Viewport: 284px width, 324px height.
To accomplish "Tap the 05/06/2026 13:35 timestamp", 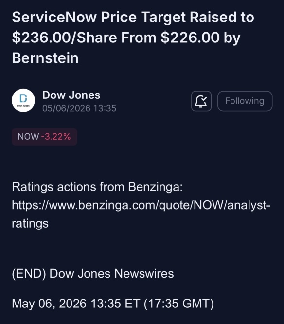I will (x=79, y=108).
